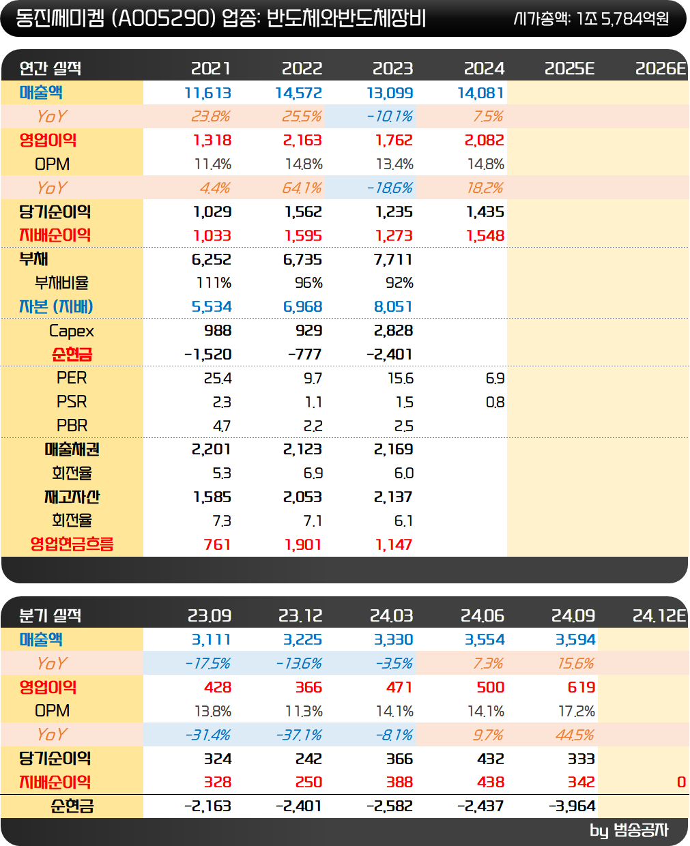Viewport: 690px width, 846px height.
Task: Select the 2024 PSR value 0.8
Action: [x=495, y=402]
